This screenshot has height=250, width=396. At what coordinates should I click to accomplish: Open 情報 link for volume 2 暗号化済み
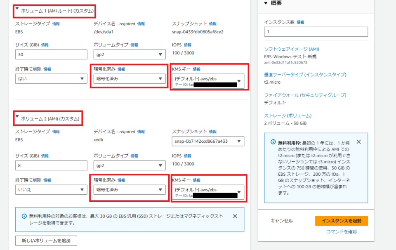click(121, 180)
